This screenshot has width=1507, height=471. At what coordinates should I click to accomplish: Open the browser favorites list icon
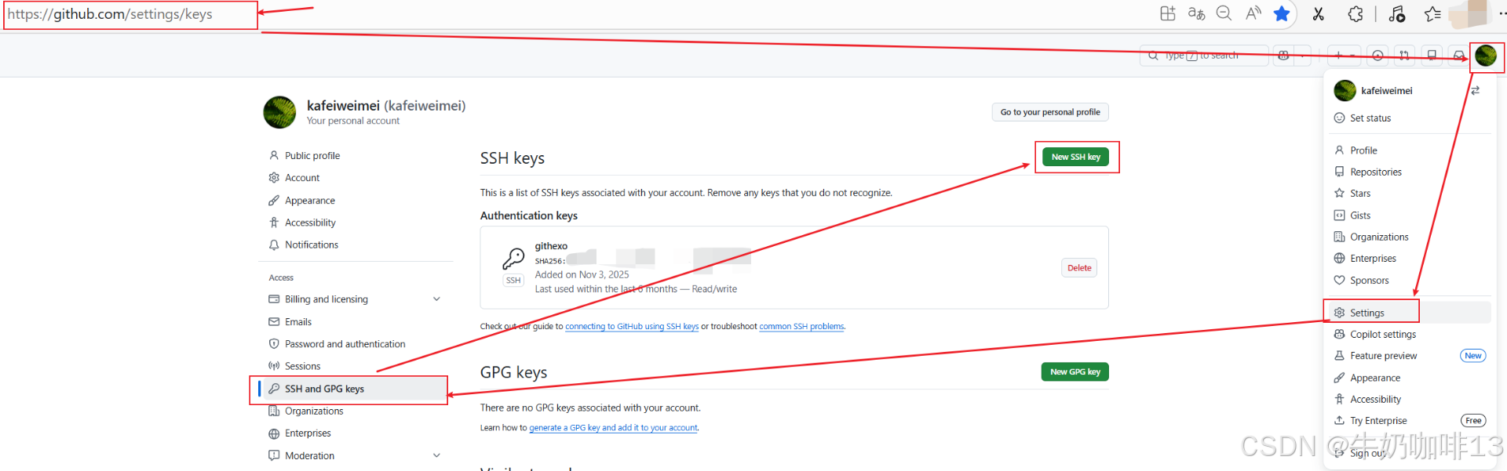pos(1432,14)
